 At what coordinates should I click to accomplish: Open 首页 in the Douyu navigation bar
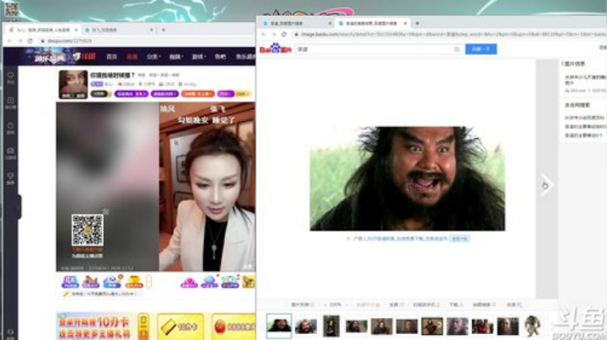click(x=112, y=56)
